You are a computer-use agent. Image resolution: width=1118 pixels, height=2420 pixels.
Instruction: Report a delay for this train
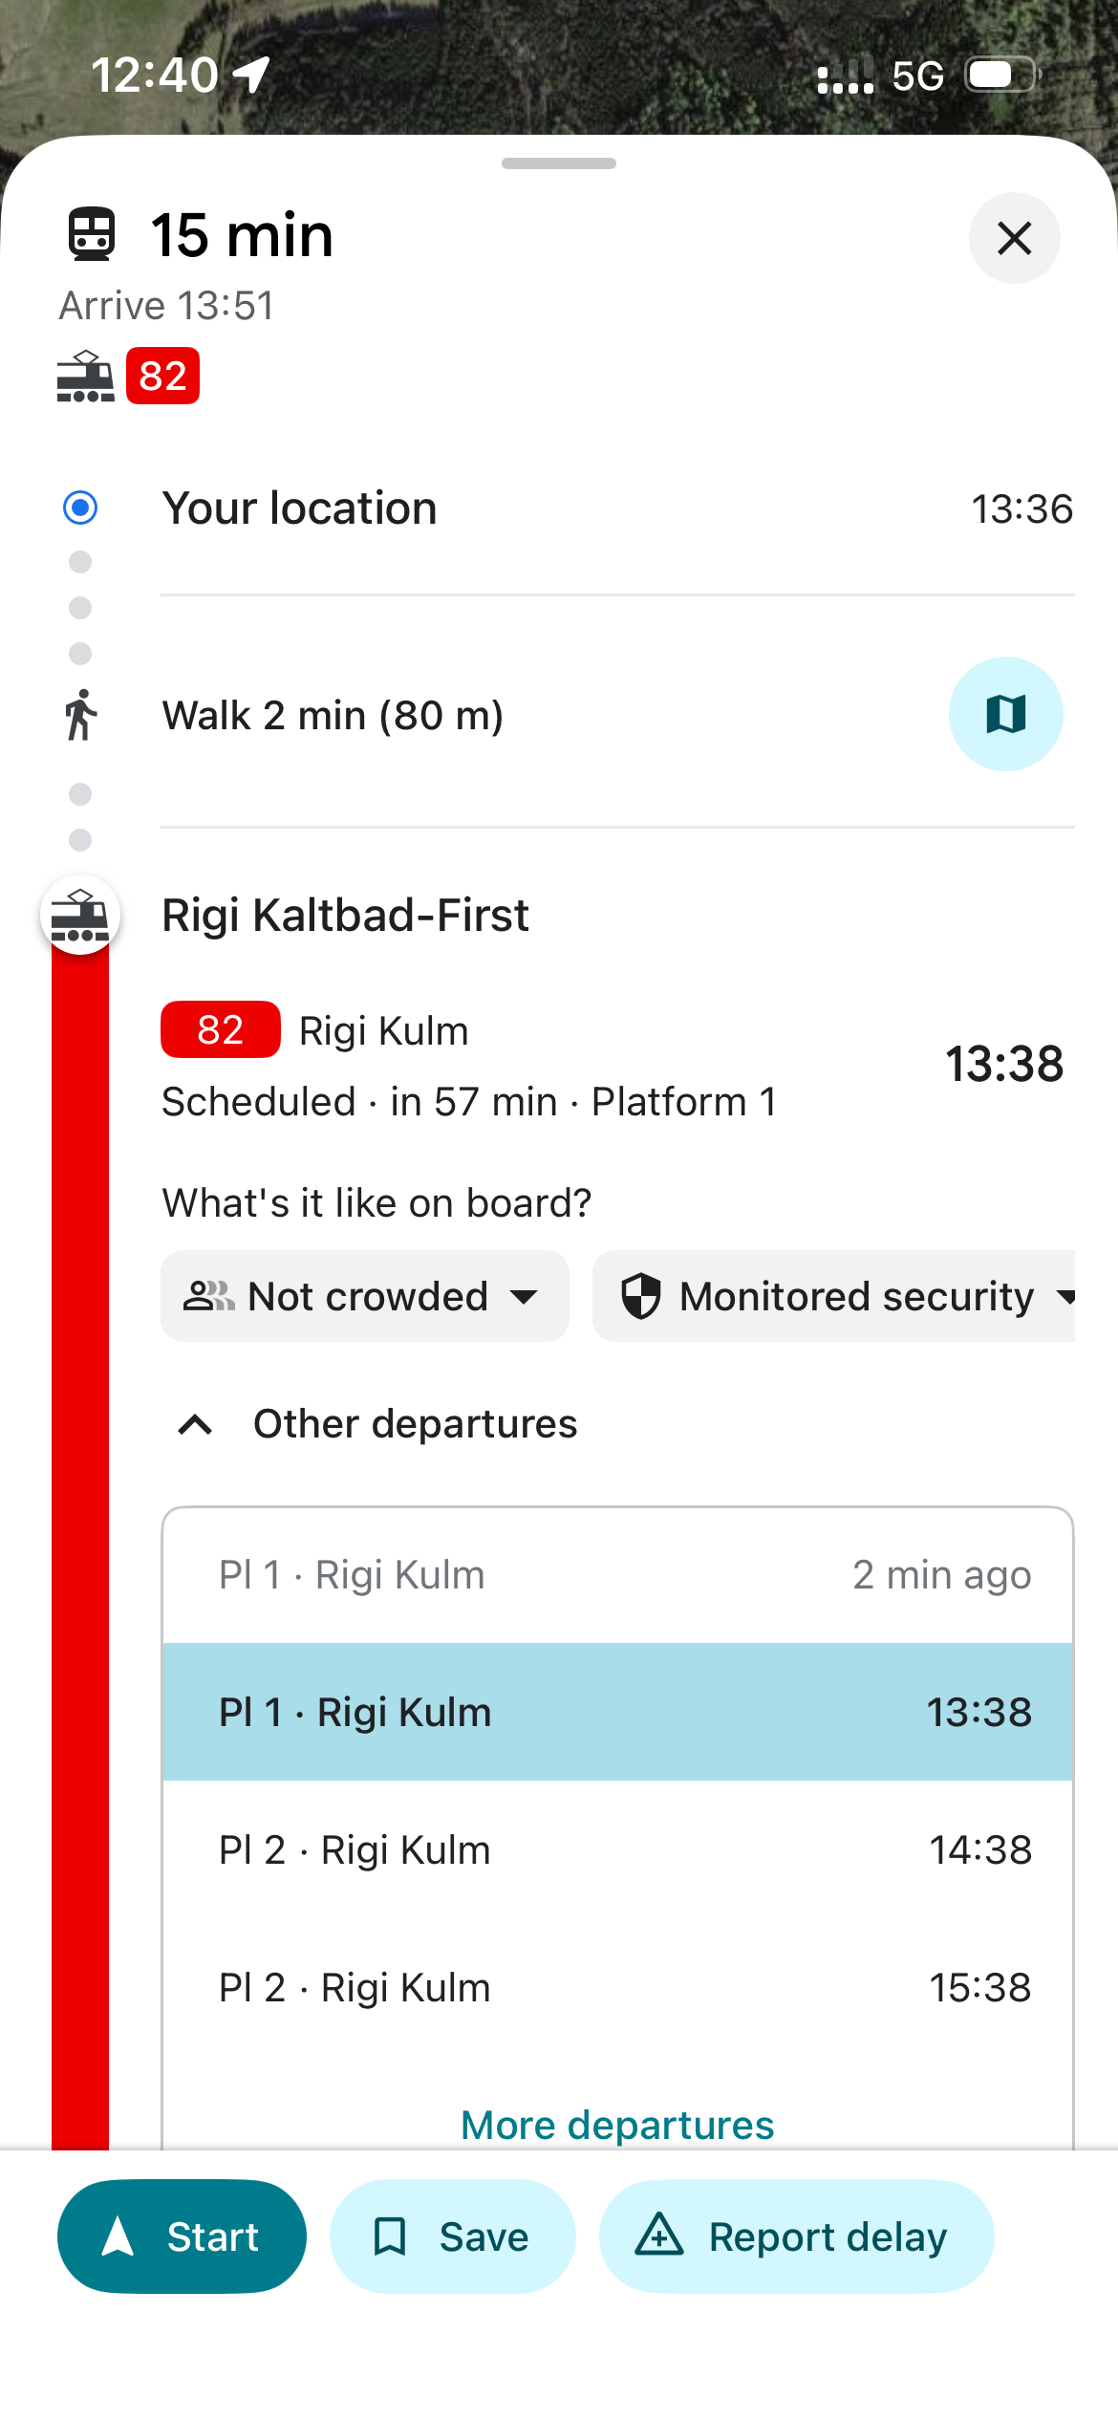pos(796,2236)
